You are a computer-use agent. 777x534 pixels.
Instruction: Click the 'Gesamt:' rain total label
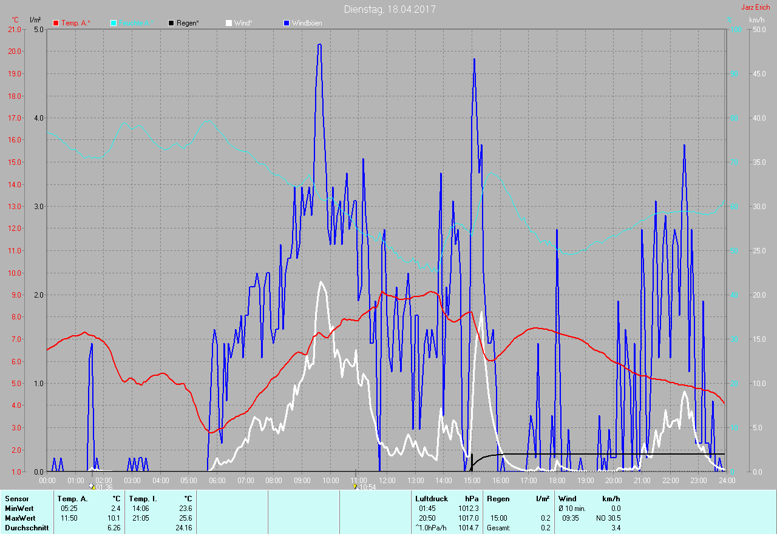pyautogui.click(x=498, y=528)
